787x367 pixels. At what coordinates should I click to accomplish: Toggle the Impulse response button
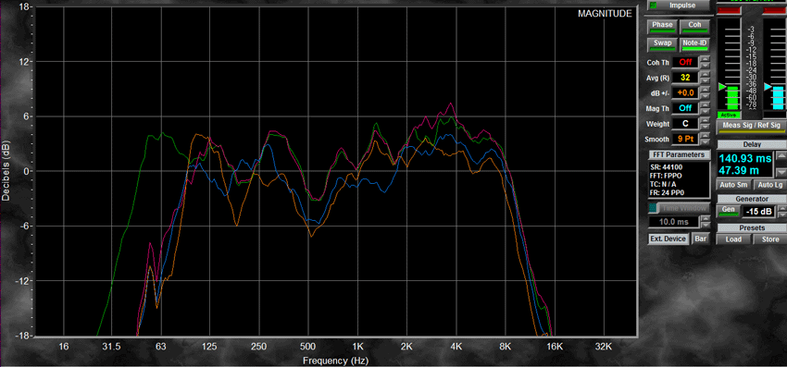[x=679, y=6]
